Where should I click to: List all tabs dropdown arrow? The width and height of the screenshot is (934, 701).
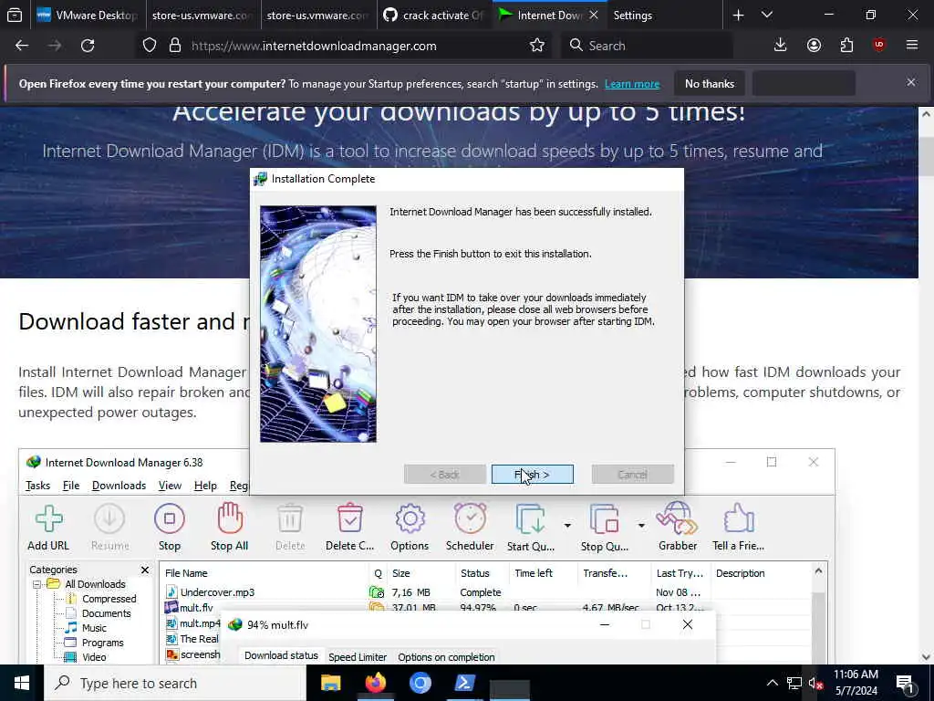[767, 15]
